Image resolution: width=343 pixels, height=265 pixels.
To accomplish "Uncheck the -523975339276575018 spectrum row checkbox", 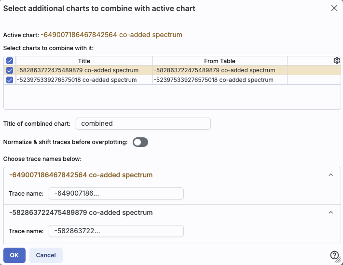I will pyautogui.click(x=10, y=80).
